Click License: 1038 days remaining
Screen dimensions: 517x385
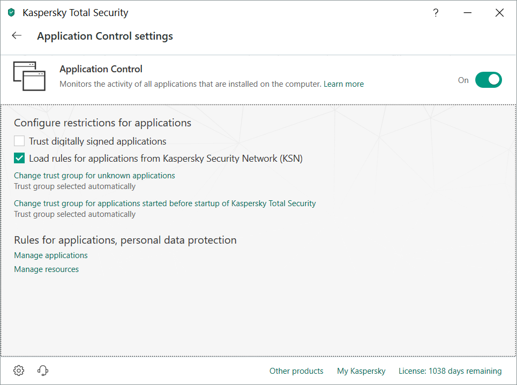pos(450,371)
